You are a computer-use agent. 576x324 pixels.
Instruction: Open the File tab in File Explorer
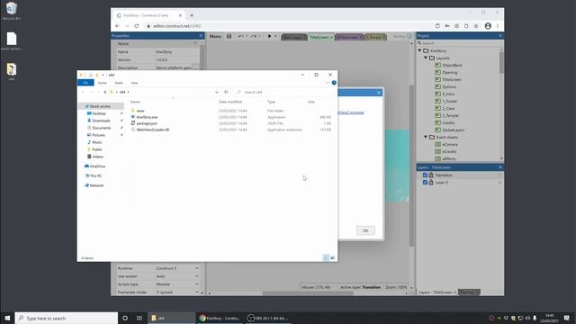pos(85,83)
